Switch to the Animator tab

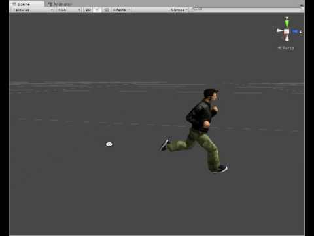click(x=60, y=4)
